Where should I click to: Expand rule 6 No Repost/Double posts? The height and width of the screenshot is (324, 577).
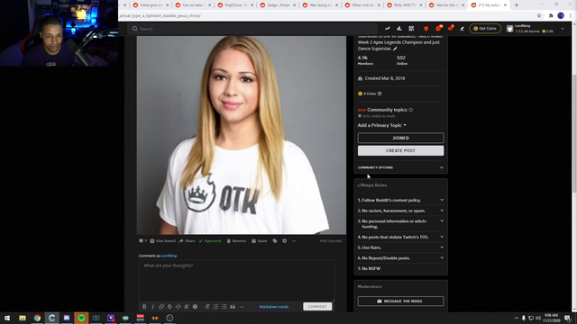click(400, 258)
